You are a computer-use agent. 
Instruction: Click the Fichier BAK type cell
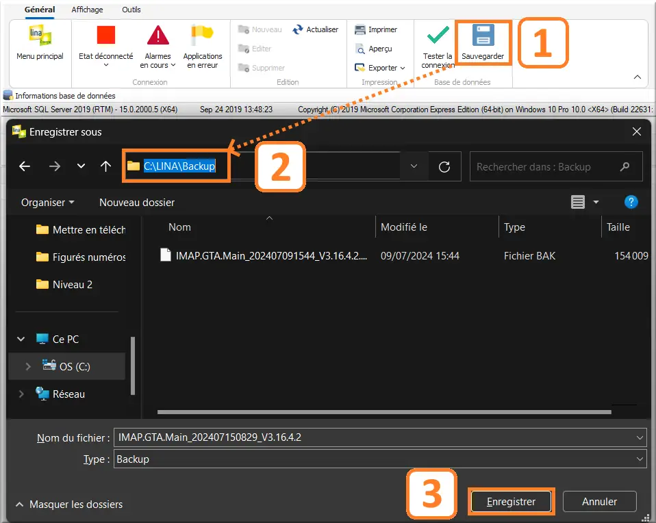[529, 255]
